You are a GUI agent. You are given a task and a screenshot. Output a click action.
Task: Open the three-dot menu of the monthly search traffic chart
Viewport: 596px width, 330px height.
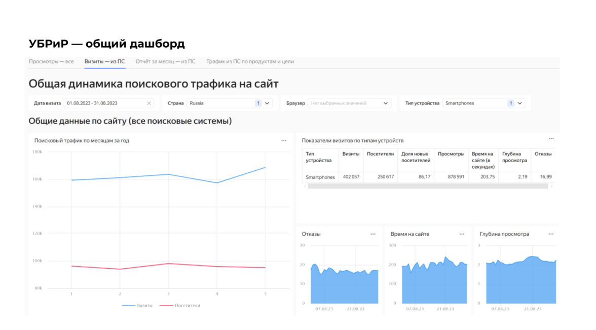284,140
